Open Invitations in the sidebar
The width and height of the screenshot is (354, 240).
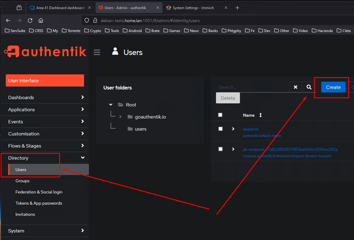[25, 214]
